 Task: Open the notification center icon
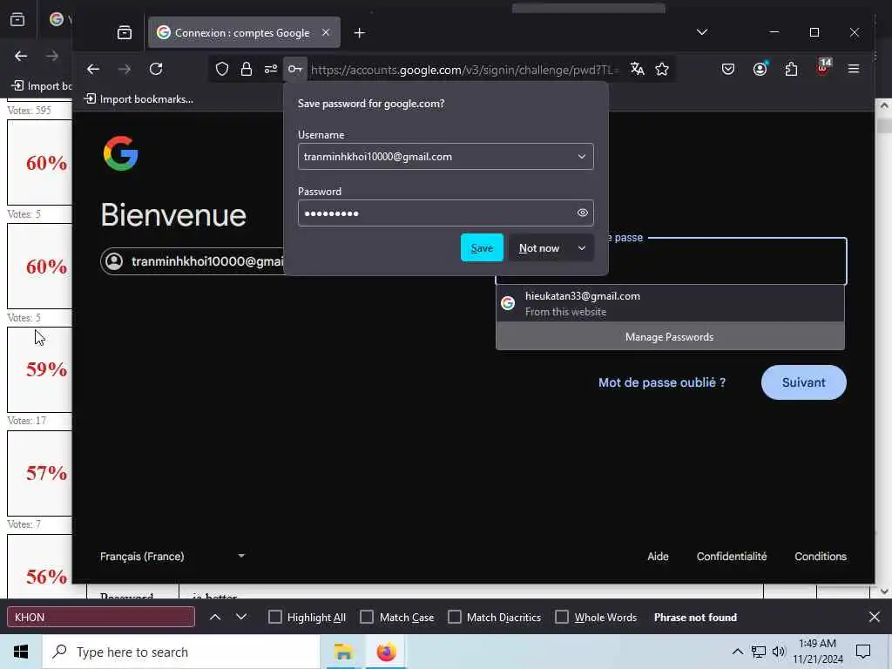(863, 652)
